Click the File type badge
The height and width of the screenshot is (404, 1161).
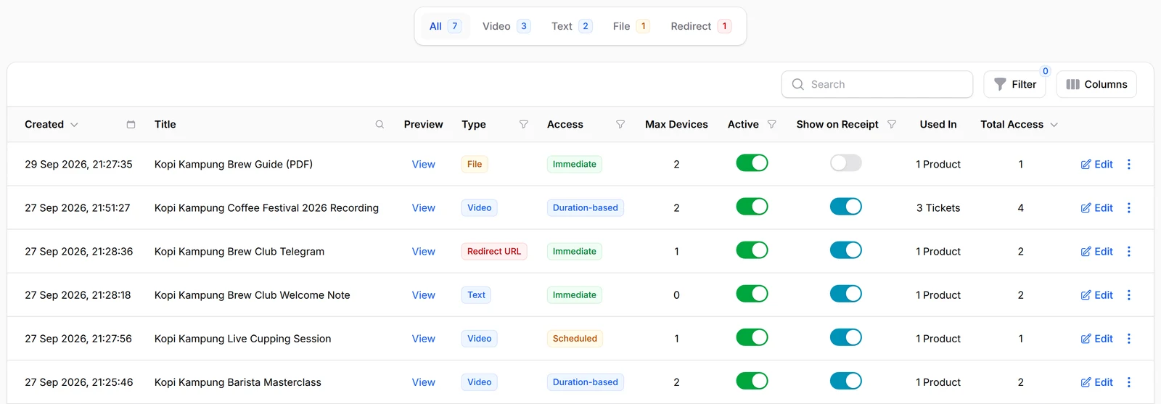click(x=475, y=165)
